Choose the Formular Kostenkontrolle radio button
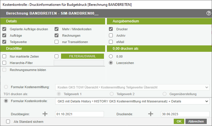 click(6, 101)
